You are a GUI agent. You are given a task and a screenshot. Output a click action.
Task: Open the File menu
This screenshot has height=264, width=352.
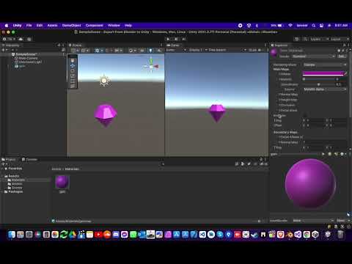pyautogui.click(x=29, y=26)
